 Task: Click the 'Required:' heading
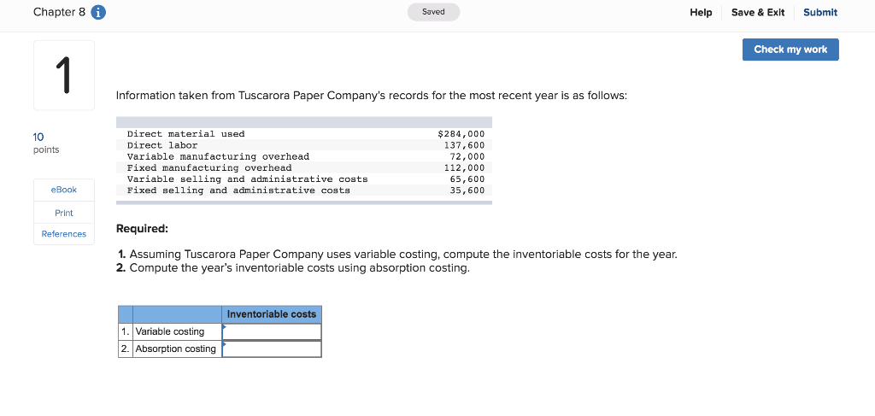(142, 229)
